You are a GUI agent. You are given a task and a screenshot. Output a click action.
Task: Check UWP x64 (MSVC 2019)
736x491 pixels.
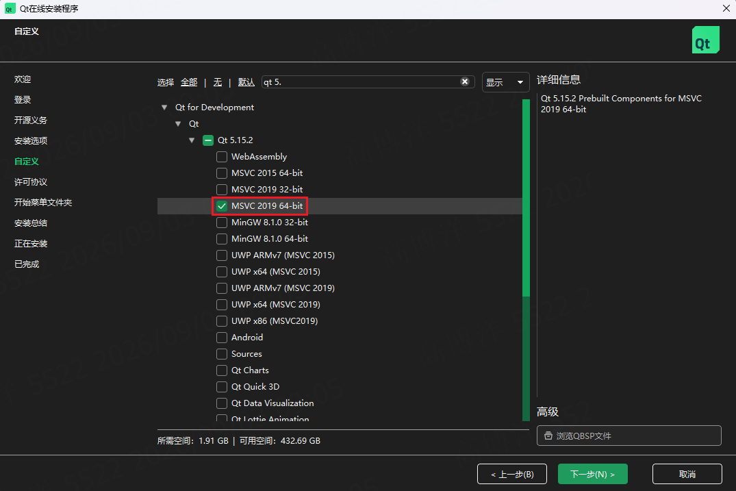click(x=222, y=305)
